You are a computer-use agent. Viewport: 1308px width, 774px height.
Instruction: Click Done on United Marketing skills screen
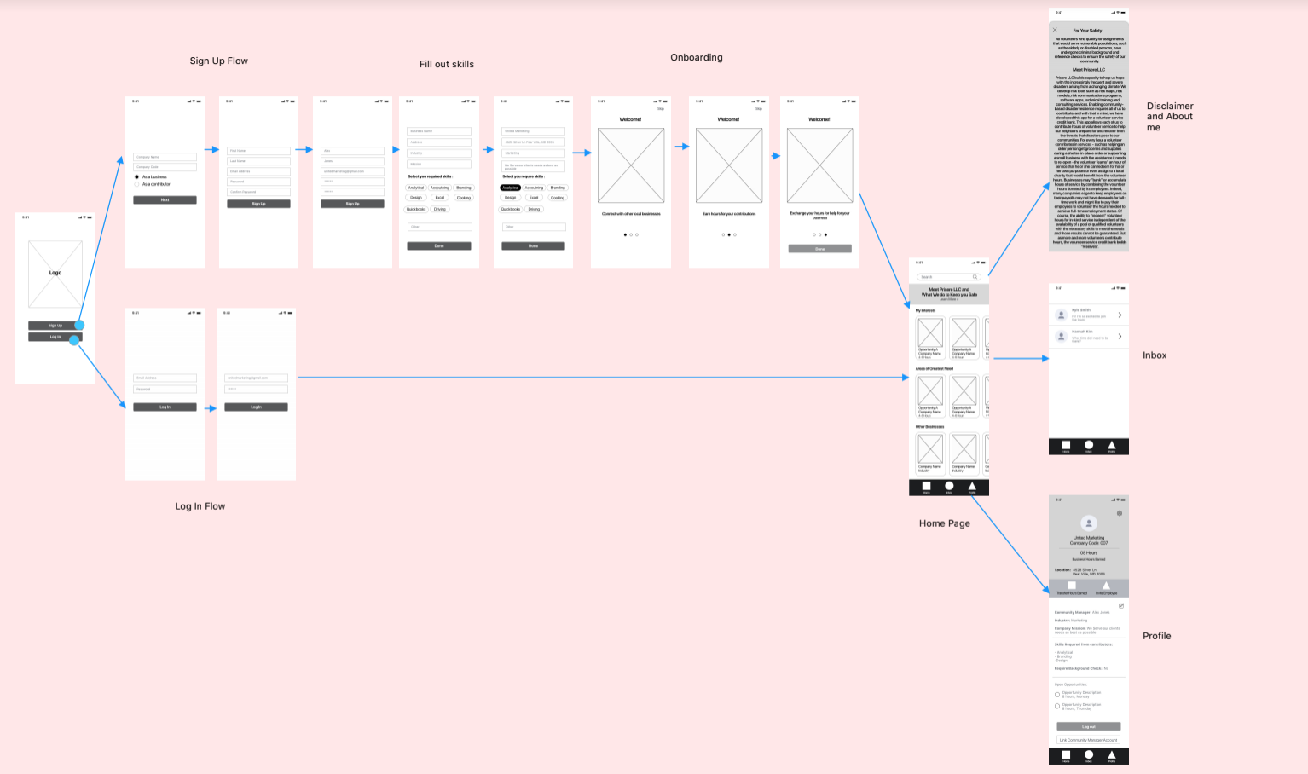[533, 246]
